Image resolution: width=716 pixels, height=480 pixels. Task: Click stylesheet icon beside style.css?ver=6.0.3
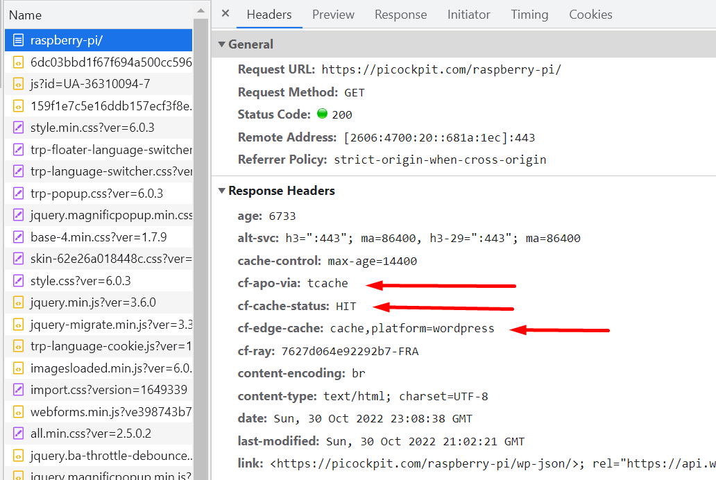click(18, 280)
